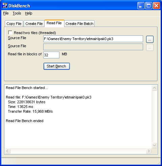Screen dimensions: 162x166
Task: Switch to the Create File tab
Action: (x=34, y=24)
